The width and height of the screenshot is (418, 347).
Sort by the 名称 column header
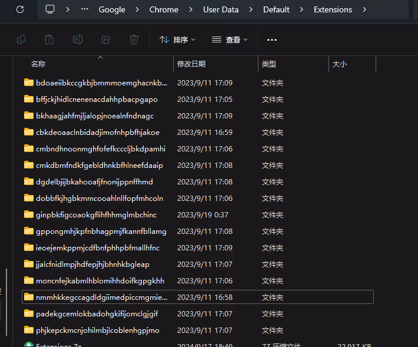38,64
